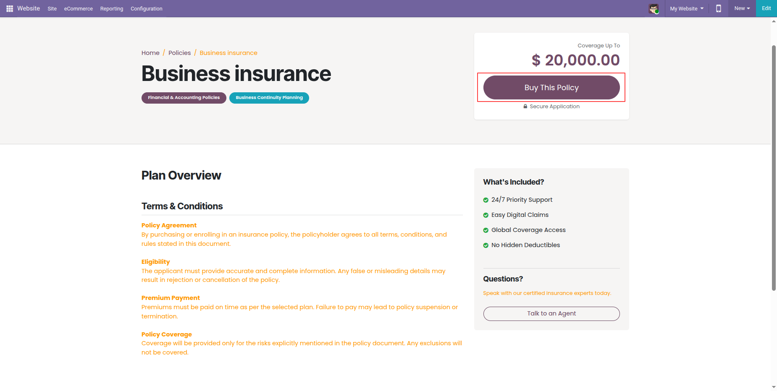Open the Reporting menu
The width and height of the screenshot is (777, 391).
click(x=112, y=8)
